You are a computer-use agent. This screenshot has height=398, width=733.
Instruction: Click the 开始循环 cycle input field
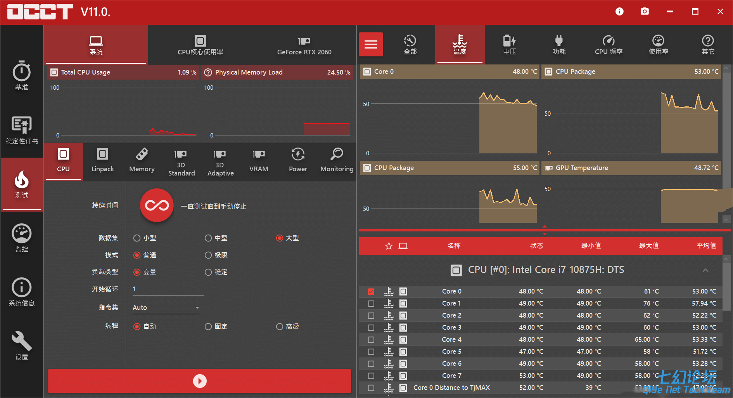point(168,289)
